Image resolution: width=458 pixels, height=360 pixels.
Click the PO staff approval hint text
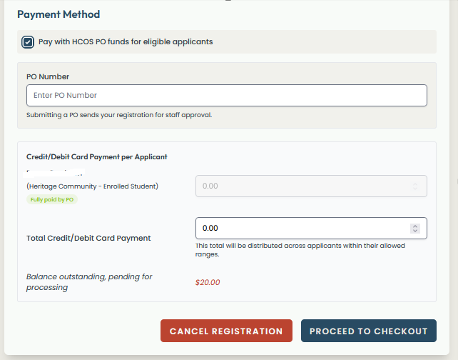tap(119, 114)
